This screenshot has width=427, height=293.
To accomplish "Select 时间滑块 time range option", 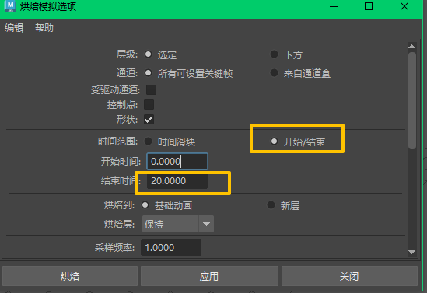I will (x=148, y=141).
